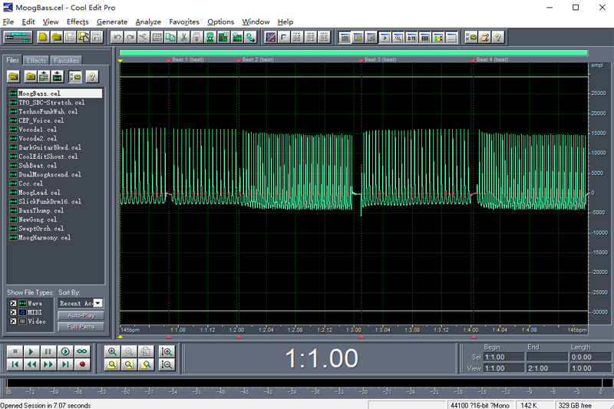Click the scroll icon for scripts and batch processing
Screen dimensions: 614x409
[x=485, y=37]
